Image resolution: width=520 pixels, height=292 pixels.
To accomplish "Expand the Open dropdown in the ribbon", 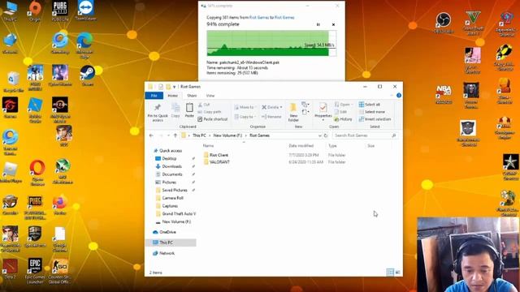I will point(352,105).
